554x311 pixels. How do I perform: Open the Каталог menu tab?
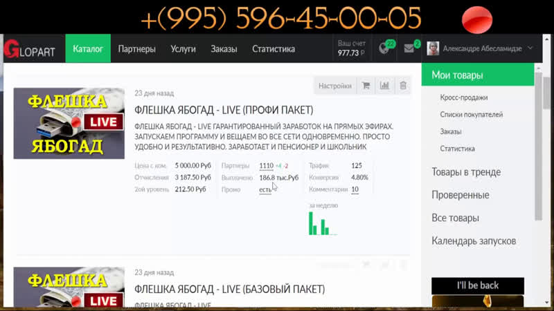tap(88, 48)
